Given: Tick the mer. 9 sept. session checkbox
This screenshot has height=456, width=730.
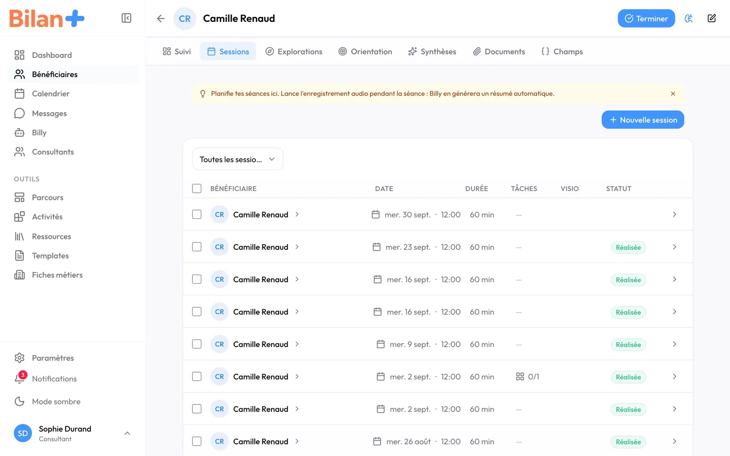Looking at the screenshot, I should click(x=197, y=344).
